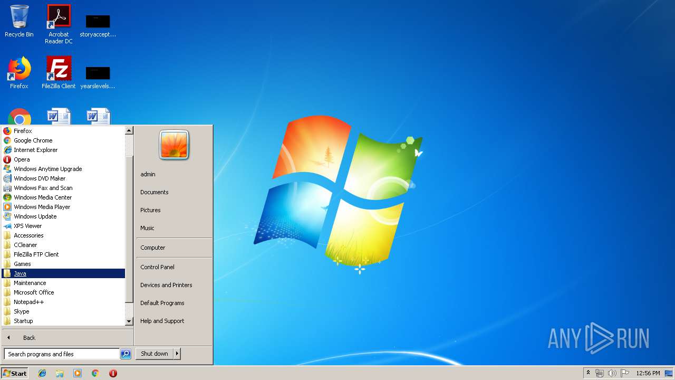Open Default Programs
This screenshot has height=380, width=675.
174,303
